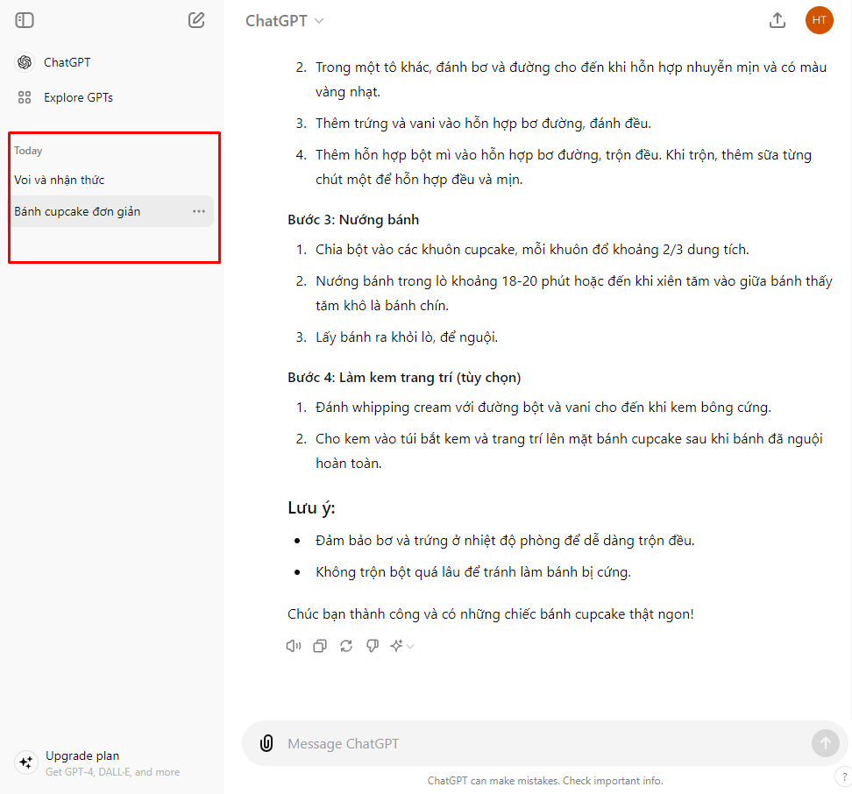This screenshot has height=794, width=852.
Task: Click the send message arrow button
Action: click(x=826, y=743)
